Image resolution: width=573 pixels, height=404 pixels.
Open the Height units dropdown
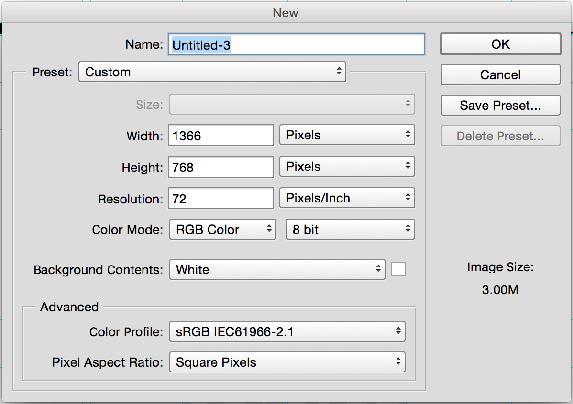tap(347, 167)
